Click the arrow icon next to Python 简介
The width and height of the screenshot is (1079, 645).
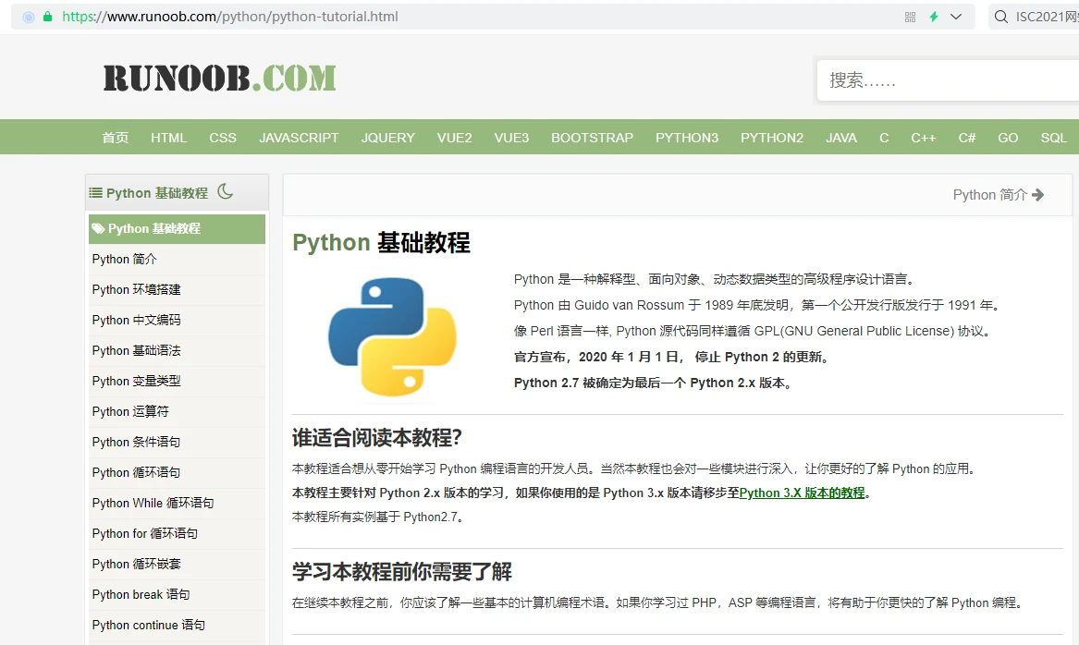point(1037,195)
